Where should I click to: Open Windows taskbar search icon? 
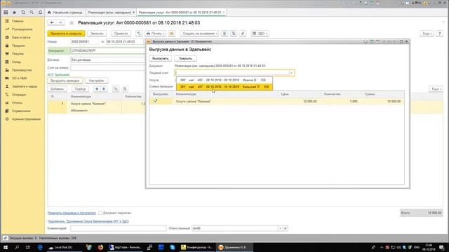[17, 247]
